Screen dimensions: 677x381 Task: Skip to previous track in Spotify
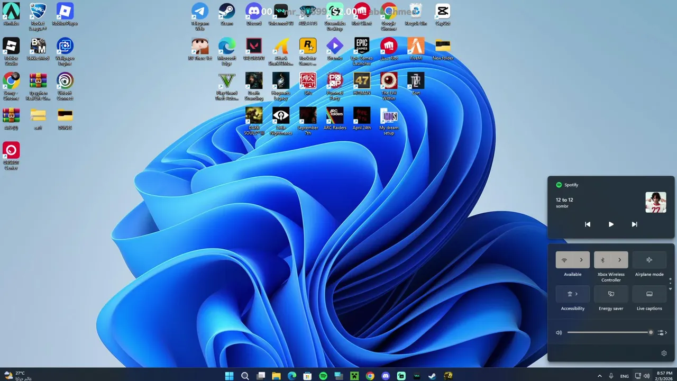(x=587, y=224)
